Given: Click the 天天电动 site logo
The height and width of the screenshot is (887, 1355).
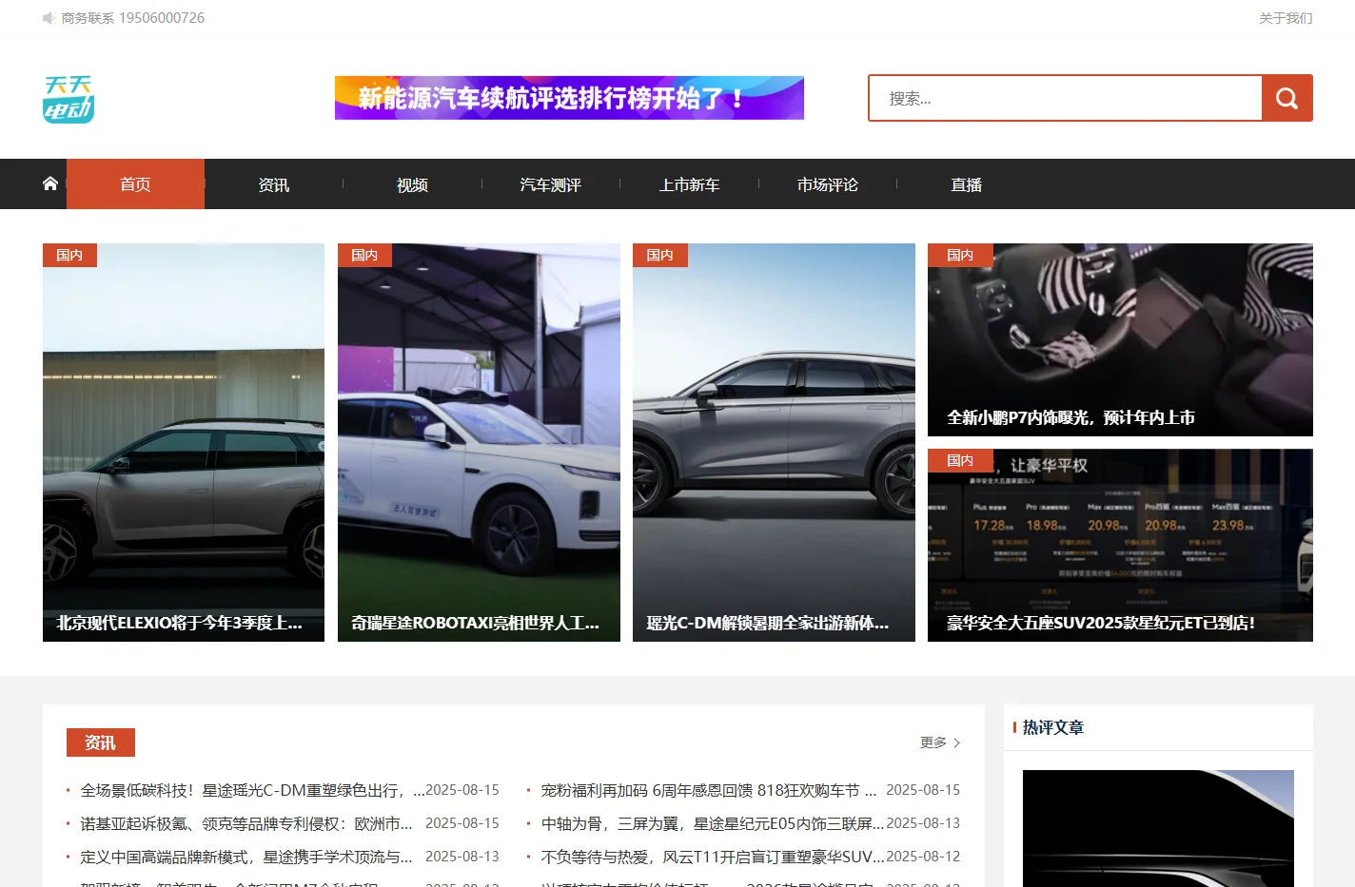Looking at the screenshot, I should 69,99.
